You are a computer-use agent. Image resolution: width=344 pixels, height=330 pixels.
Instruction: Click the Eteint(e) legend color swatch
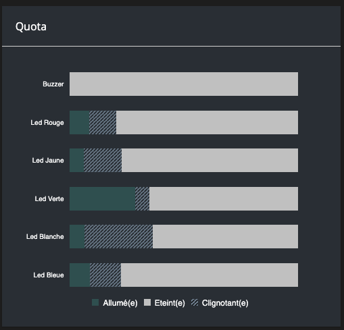[x=147, y=302]
